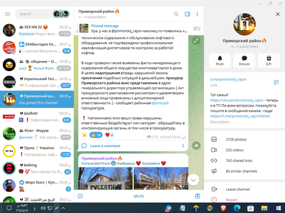285x213 pixels.
Task: Open the notification center icon in the taskbar
Action: 9,208
